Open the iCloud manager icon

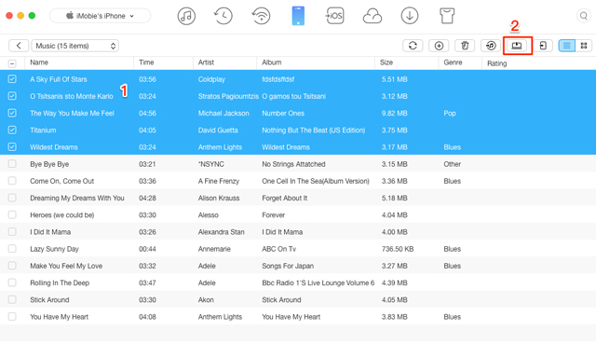pyautogui.click(x=372, y=16)
